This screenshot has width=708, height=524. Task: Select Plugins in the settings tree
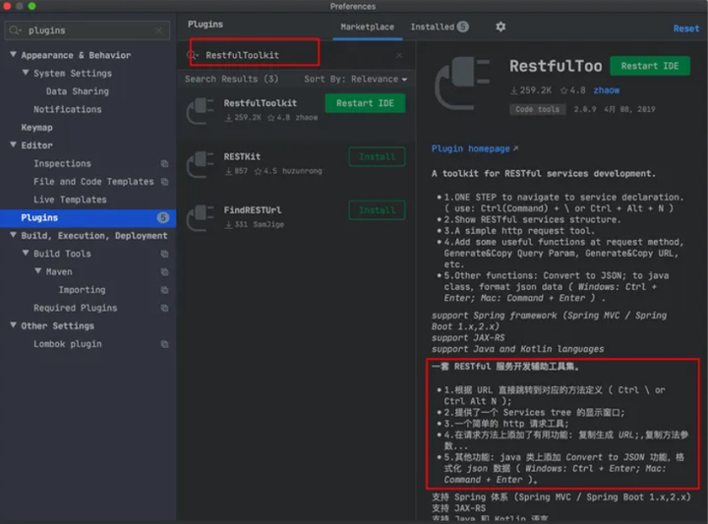pyautogui.click(x=88, y=217)
